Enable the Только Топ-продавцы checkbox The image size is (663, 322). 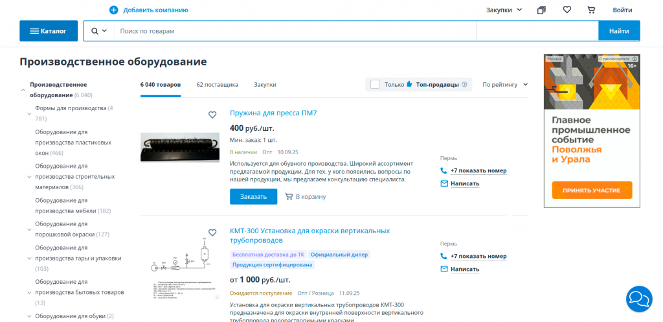pyautogui.click(x=375, y=85)
